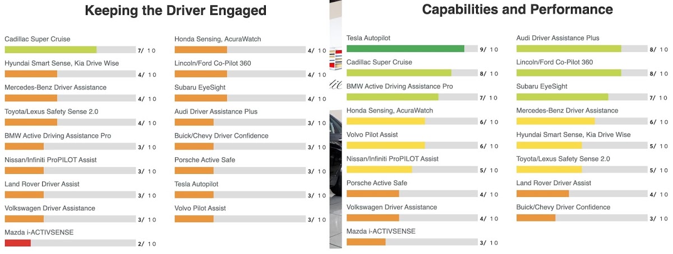Click 'Buick/Chevy Driver Confidence' label in Capabilities panel
The height and width of the screenshot is (254, 673).
(563, 207)
